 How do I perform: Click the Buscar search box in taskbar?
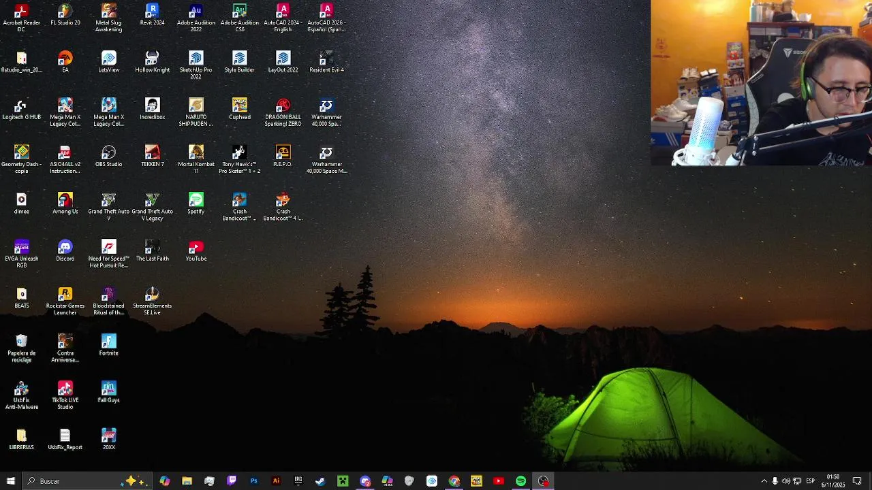(87, 481)
